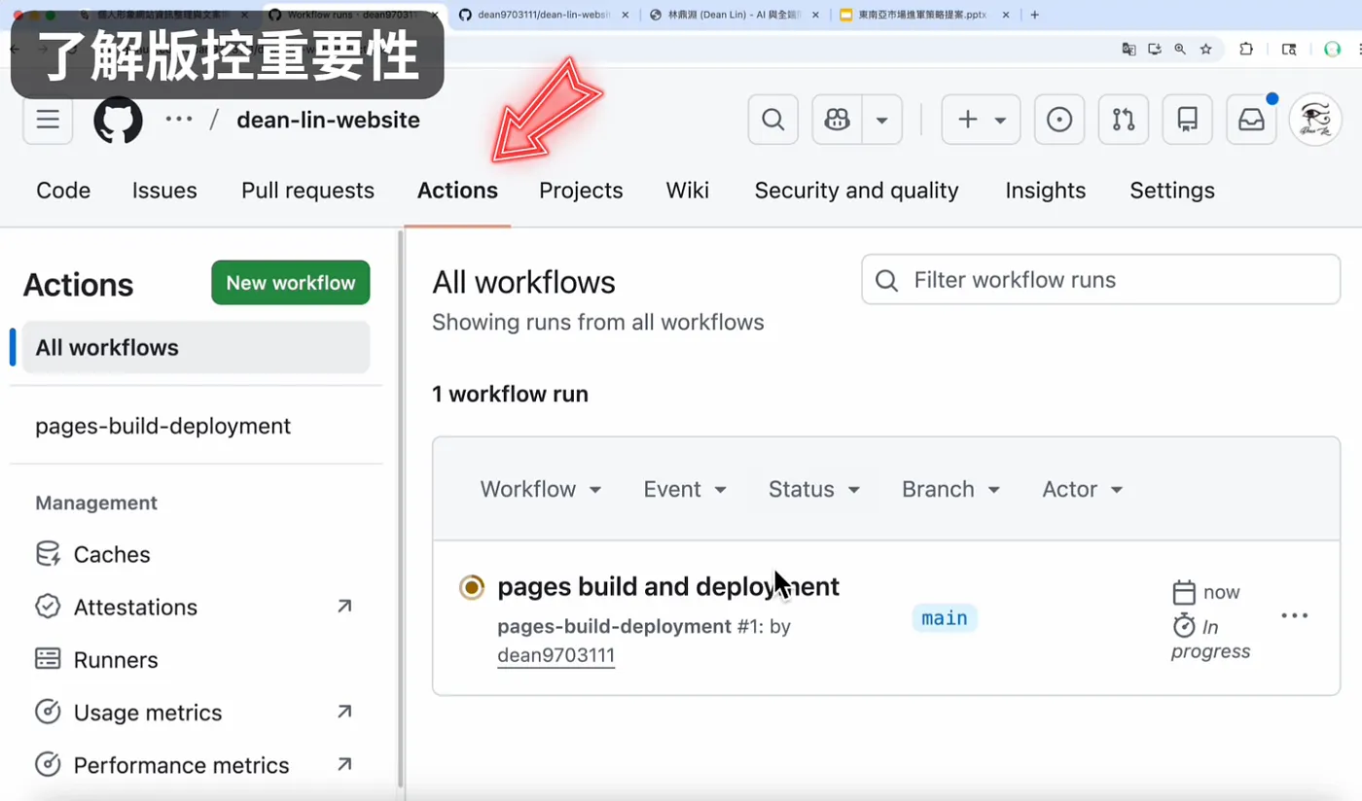Open the Status filter dropdown
This screenshot has width=1362, height=801.
814,489
